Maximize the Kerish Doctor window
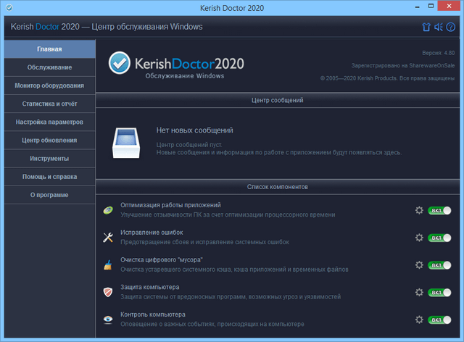This screenshot has width=464, height=342. click(x=431, y=7)
